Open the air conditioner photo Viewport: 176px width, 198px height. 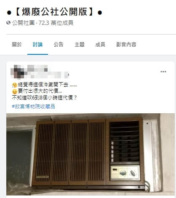91,154
